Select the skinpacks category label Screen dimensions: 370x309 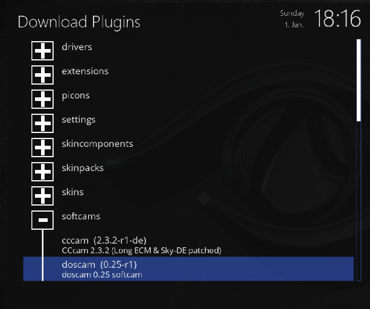coord(83,168)
